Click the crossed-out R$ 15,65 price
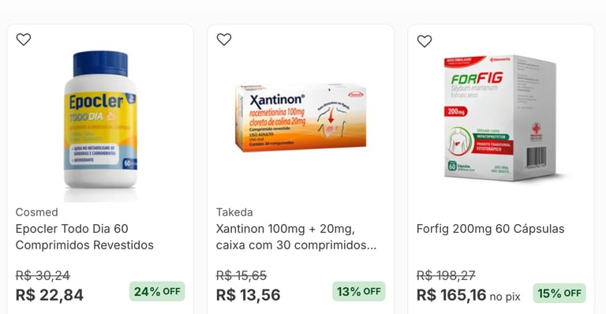 (x=241, y=275)
